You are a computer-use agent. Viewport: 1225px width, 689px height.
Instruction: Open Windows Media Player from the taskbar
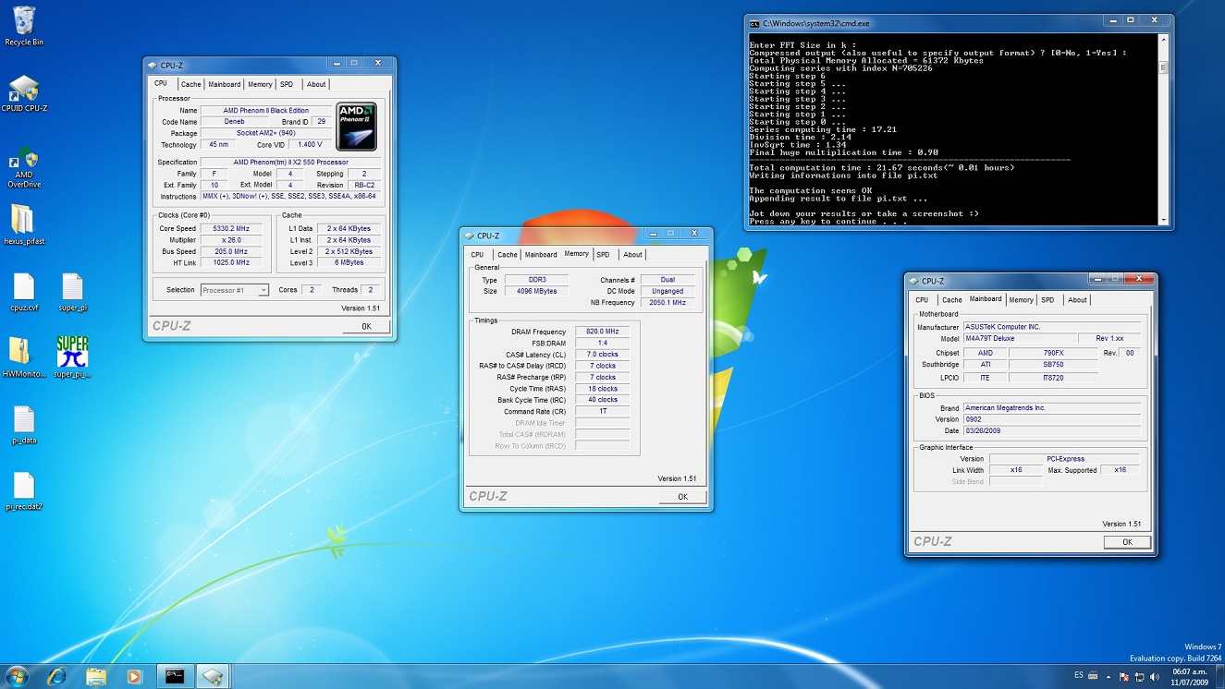tap(134, 676)
